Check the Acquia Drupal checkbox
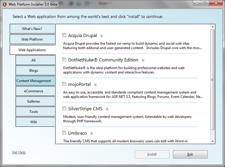This screenshot has height=167, width=225. pyautogui.click(x=64, y=35)
